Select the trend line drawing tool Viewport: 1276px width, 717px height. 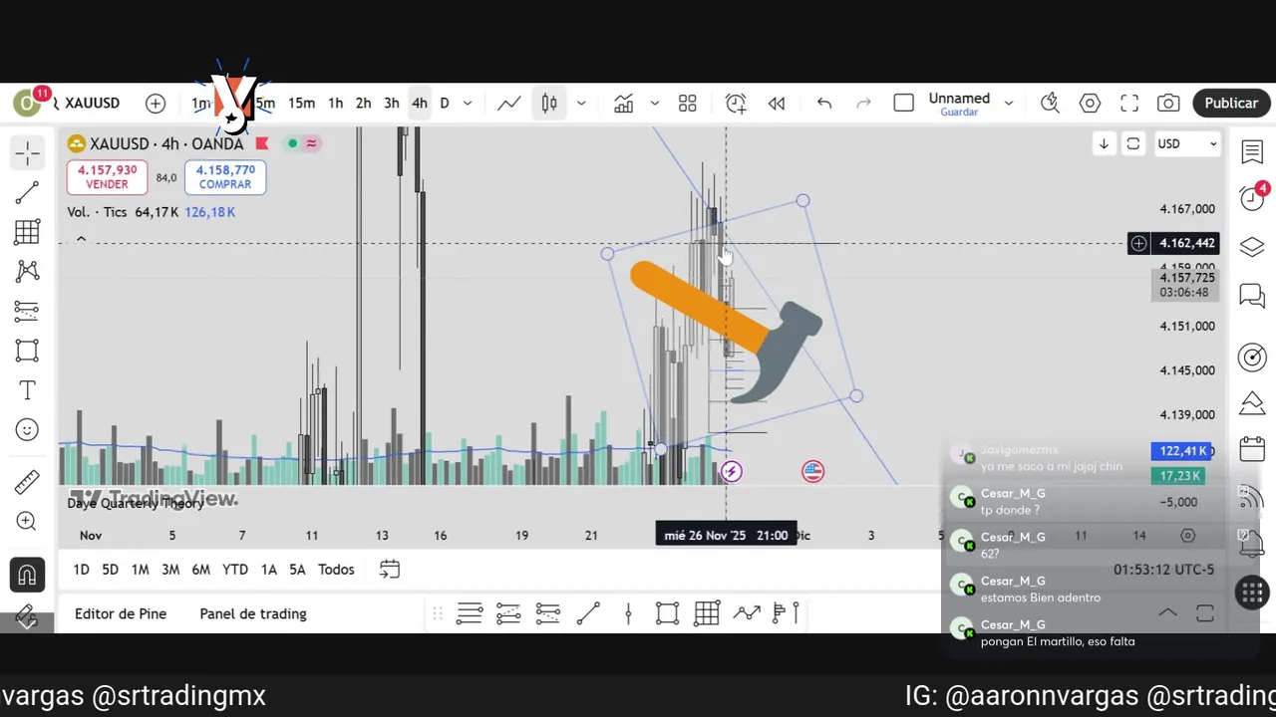tap(27, 192)
